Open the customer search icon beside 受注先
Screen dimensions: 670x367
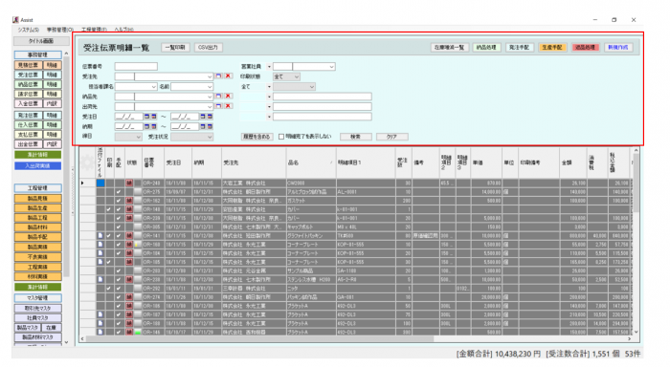(218, 76)
